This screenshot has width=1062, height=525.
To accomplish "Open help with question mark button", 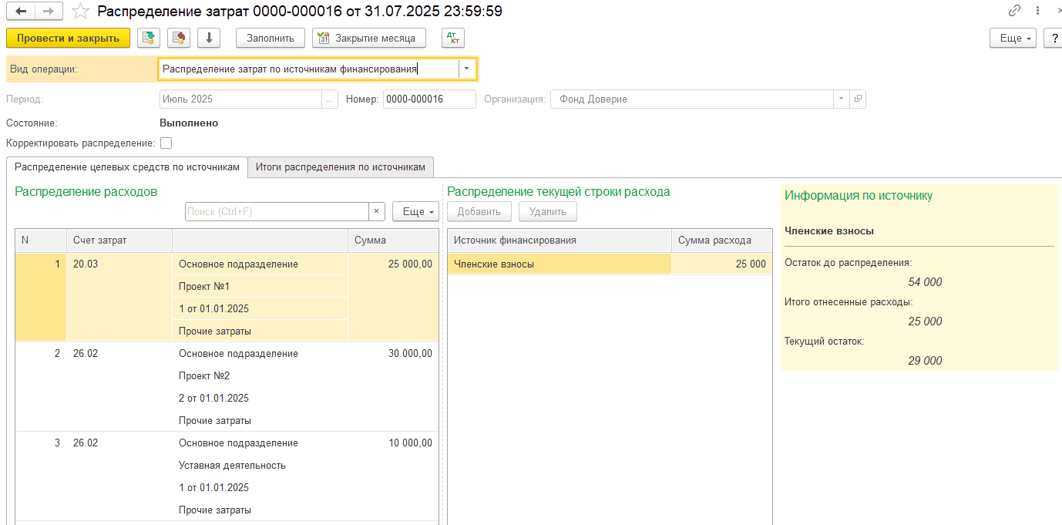I will [x=1052, y=38].
